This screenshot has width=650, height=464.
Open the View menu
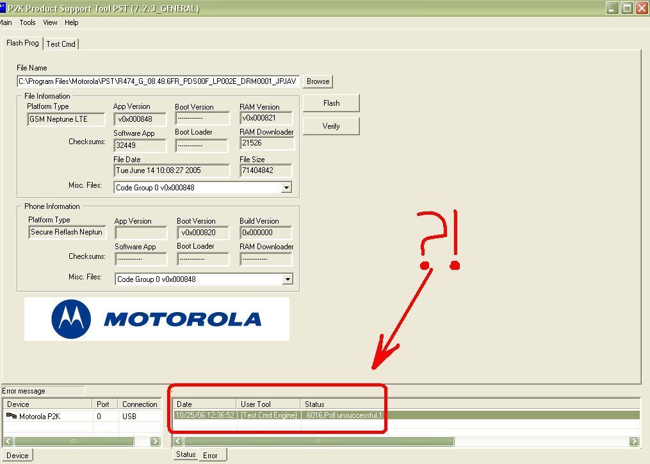pyautogui.click(x=50, y=22)
